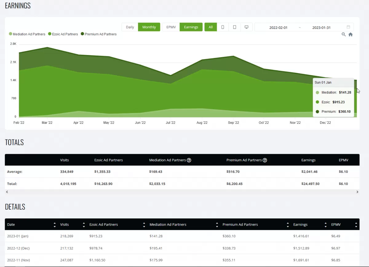This screenshot has width=369, height=267.
Task: Switch chart to Daily view
Action: (x=130, y=27)
